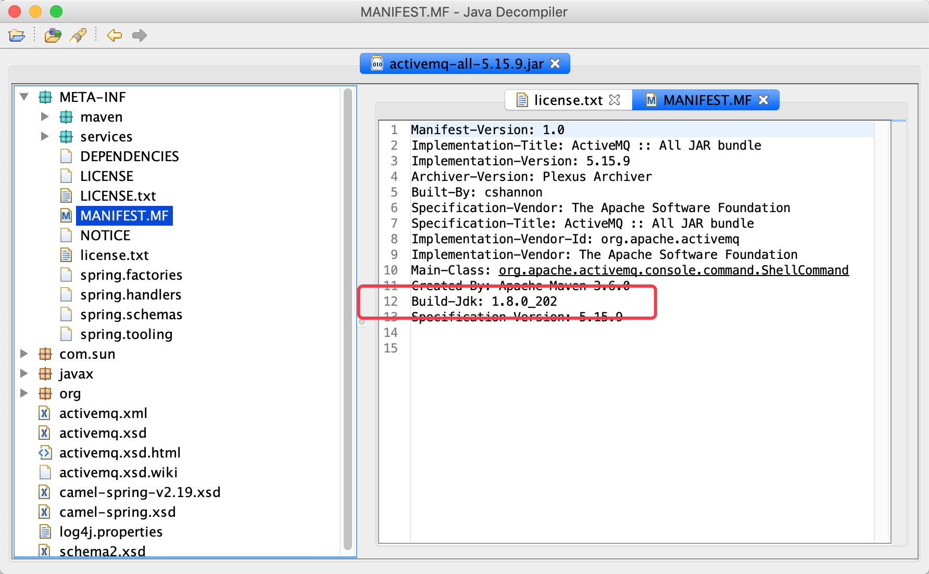Open camel-spring-v2.19.xsd file
929x574 pixels.
(140, 492)
